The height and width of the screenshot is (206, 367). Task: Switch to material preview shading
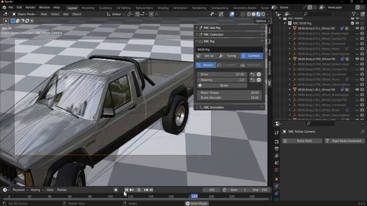[x=259, y=14]
